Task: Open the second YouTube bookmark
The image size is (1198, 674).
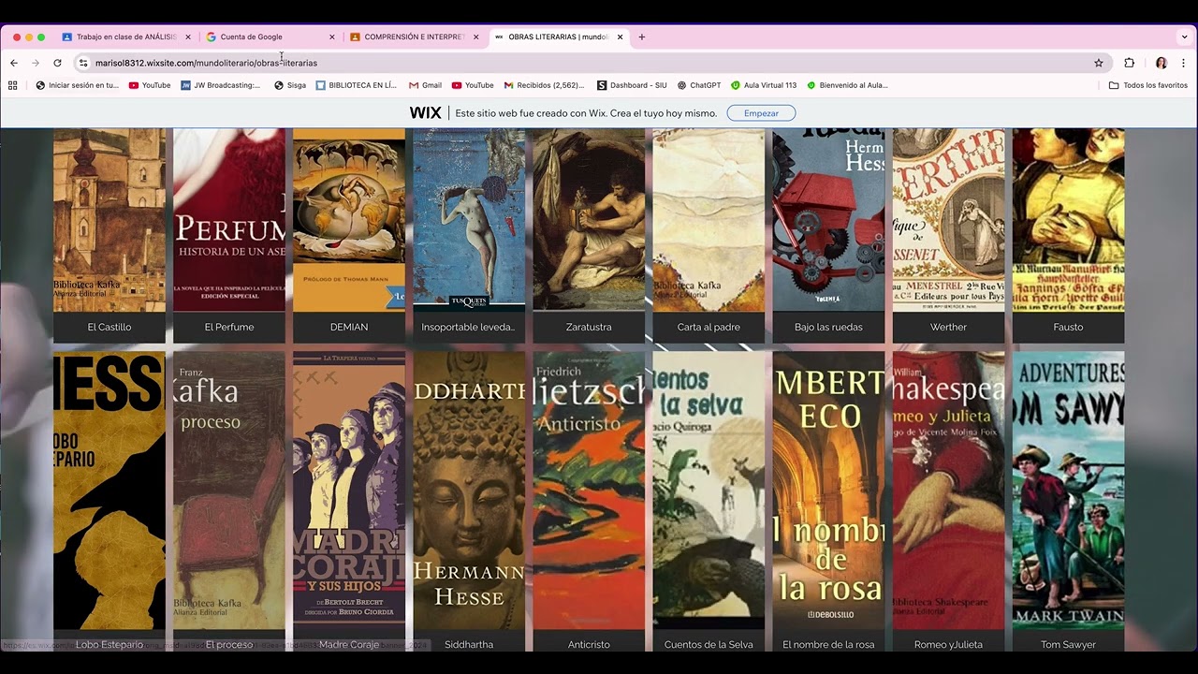Action: (473, 85)
